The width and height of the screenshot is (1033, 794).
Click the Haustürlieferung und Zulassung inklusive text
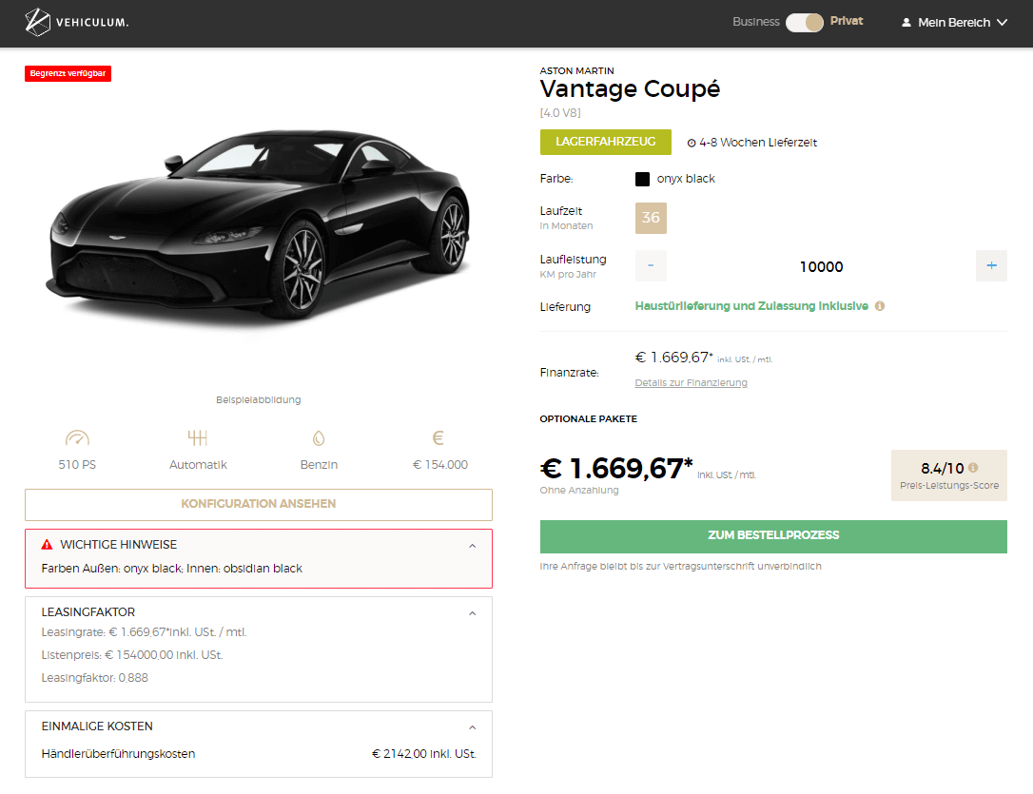click(751, 306)
